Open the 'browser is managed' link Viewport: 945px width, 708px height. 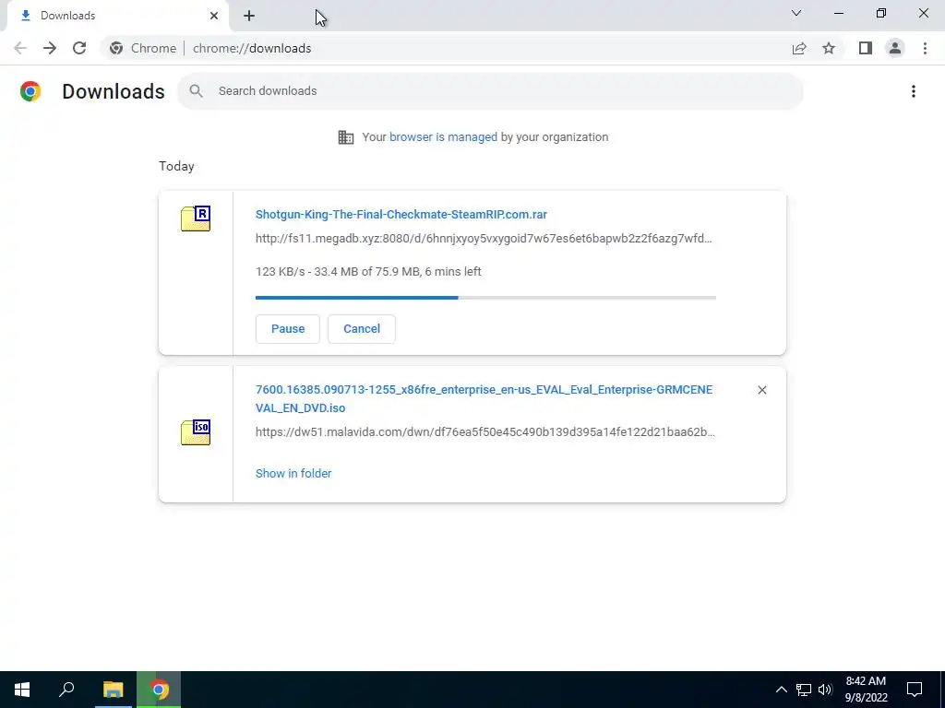pos(444,137)
